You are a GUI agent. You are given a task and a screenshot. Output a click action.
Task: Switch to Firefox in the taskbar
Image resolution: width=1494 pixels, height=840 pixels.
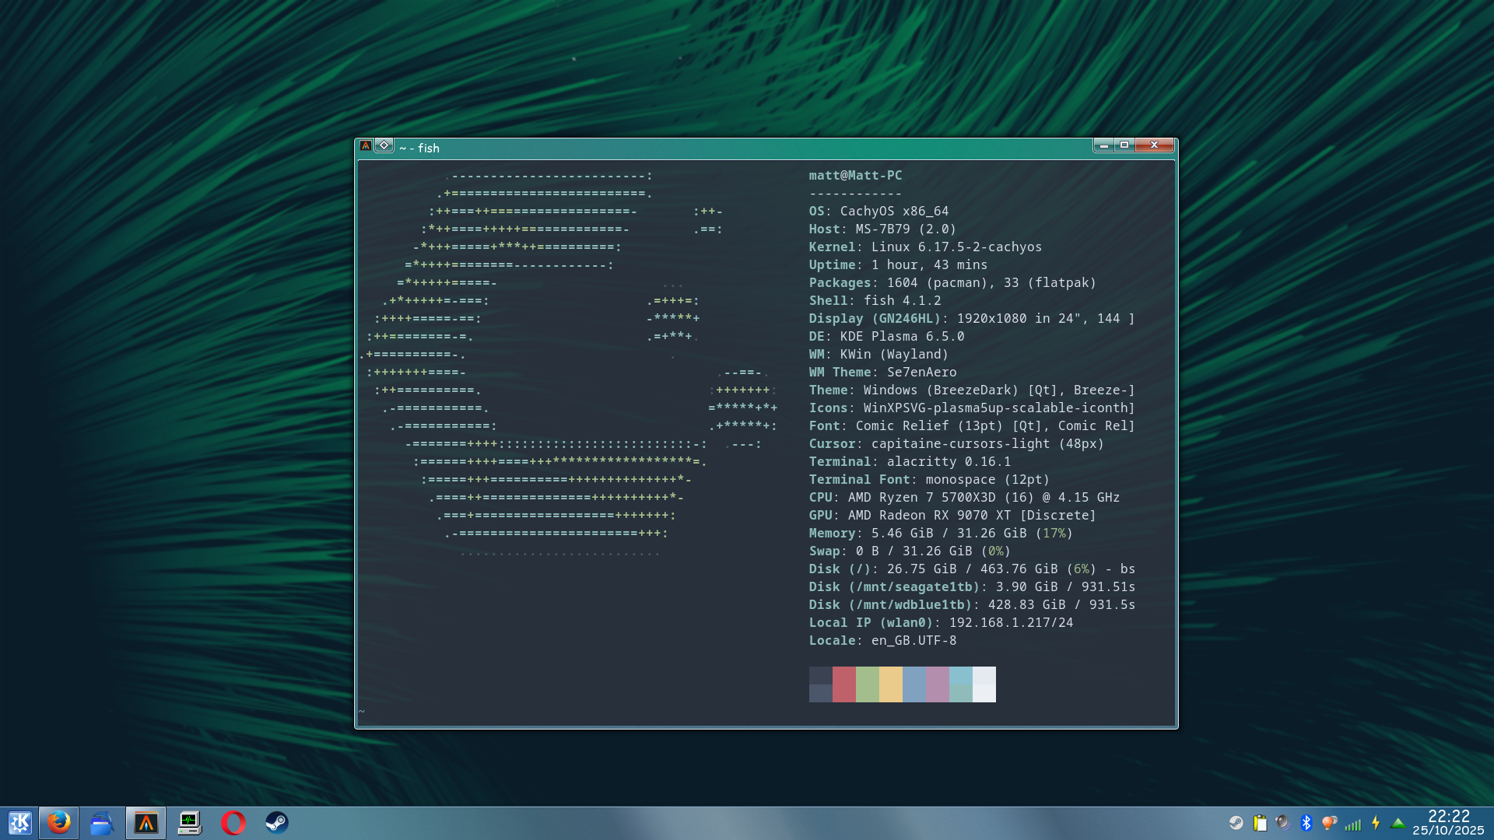point(59,823)
